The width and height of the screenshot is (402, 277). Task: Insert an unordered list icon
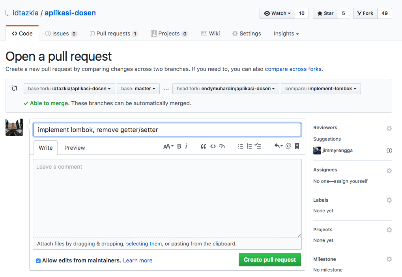pyautogui.click(x=241, y=146)
